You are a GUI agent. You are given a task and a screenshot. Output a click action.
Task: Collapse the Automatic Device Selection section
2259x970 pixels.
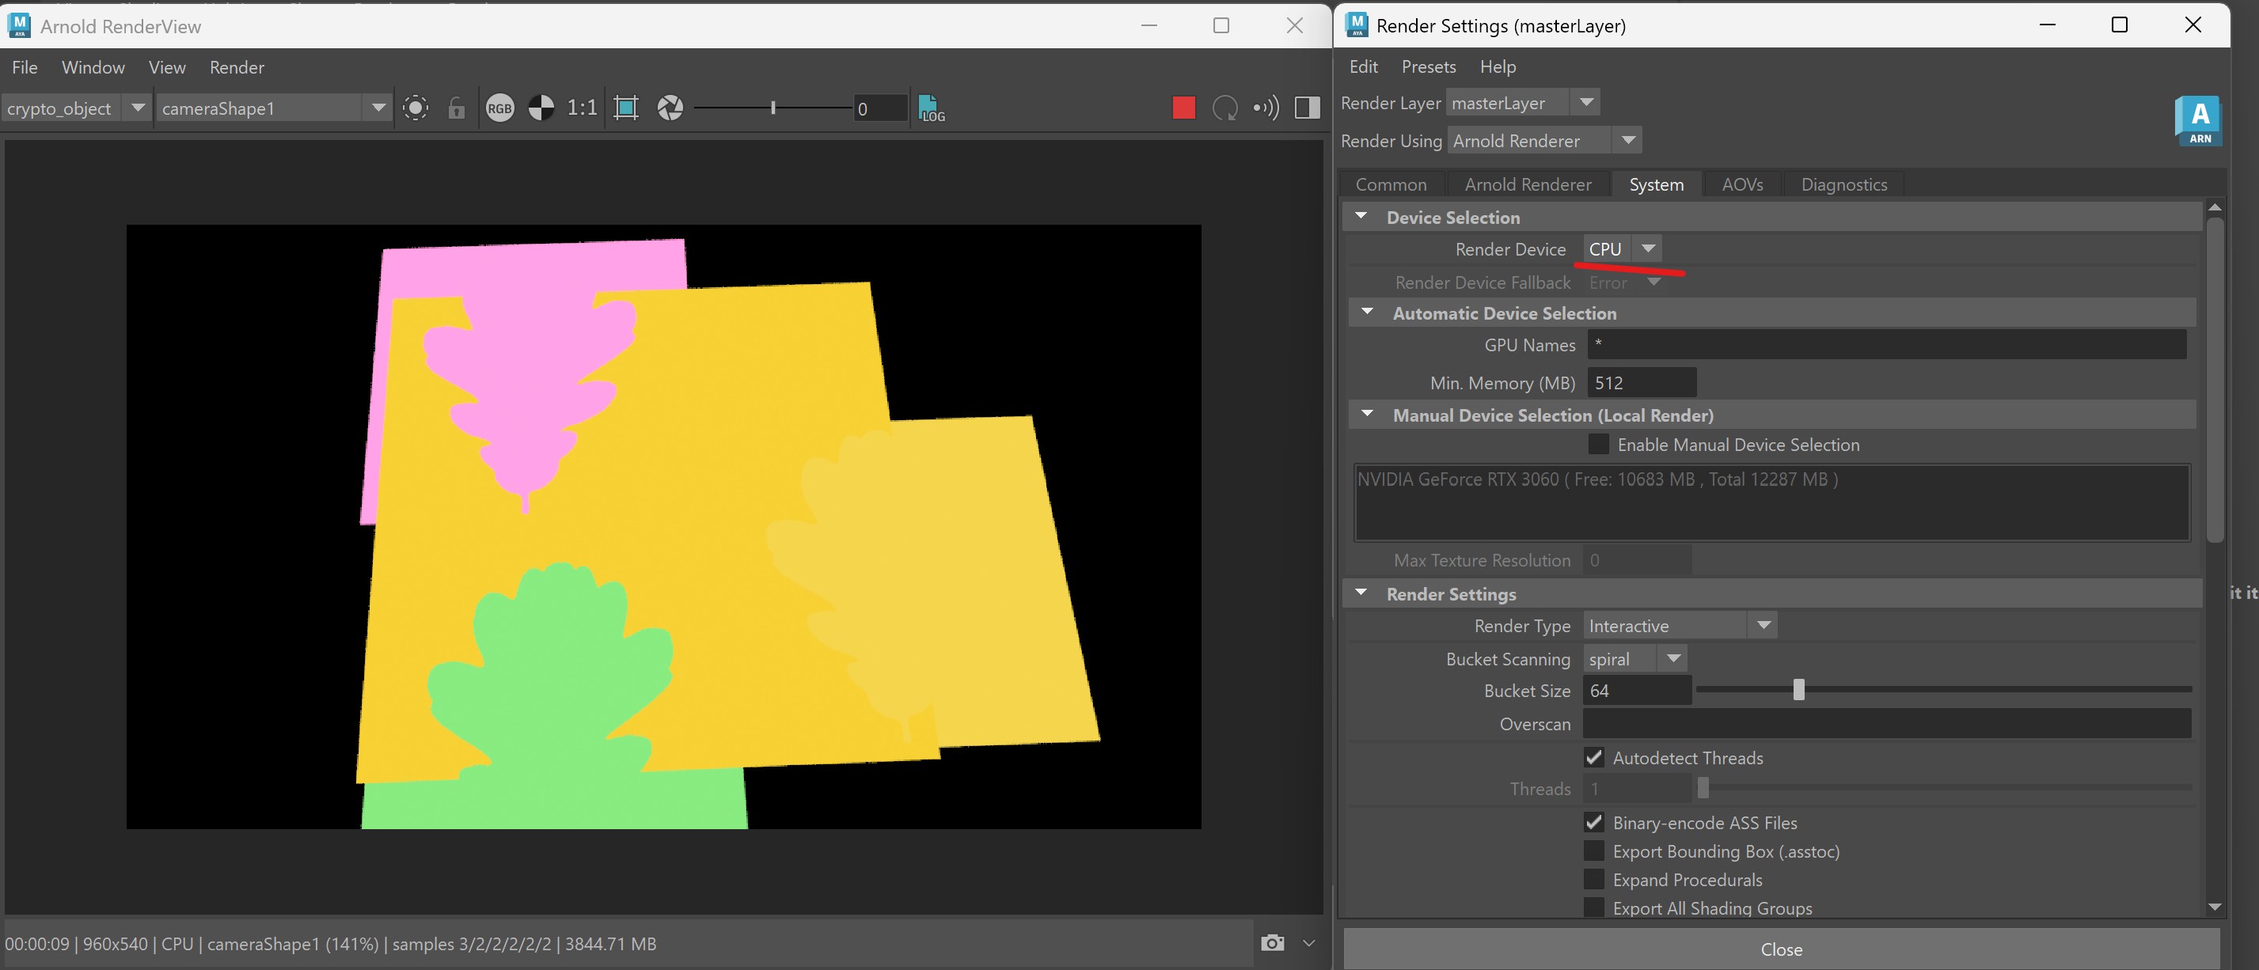point(1367,312)
